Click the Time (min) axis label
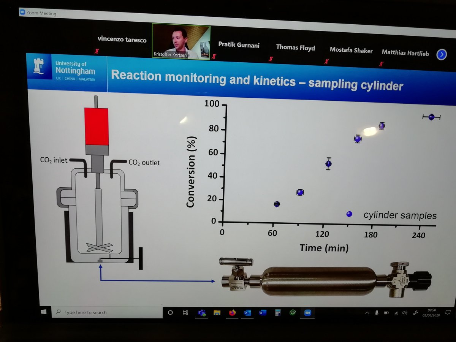Viewport: 456px width, 342px height. coord(324,248)
